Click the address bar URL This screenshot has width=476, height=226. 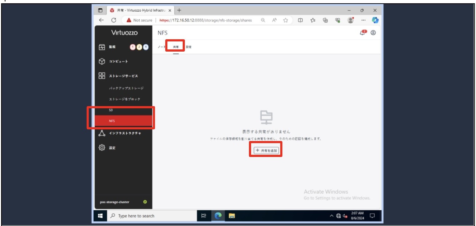[206, 20]
